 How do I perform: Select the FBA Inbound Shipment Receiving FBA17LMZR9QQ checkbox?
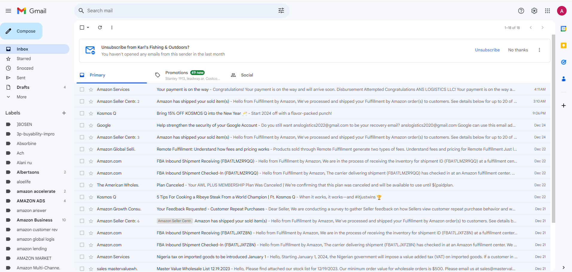(x=82, y=161)
